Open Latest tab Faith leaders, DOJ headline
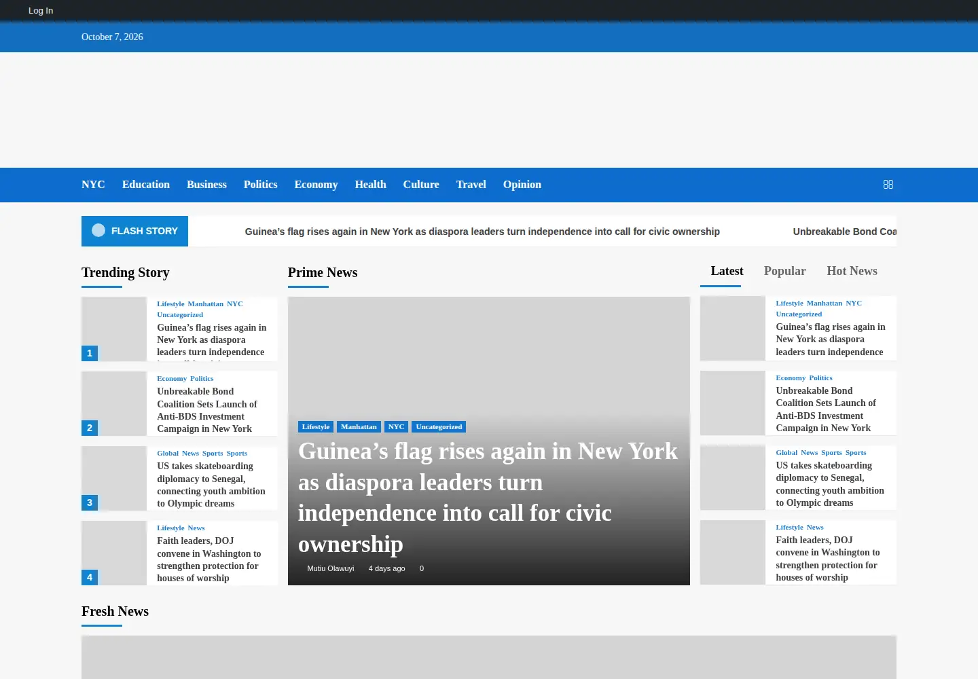 point(828,559)
